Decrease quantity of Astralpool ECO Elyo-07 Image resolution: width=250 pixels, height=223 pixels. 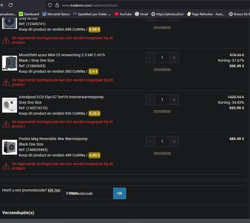point(150,100)
